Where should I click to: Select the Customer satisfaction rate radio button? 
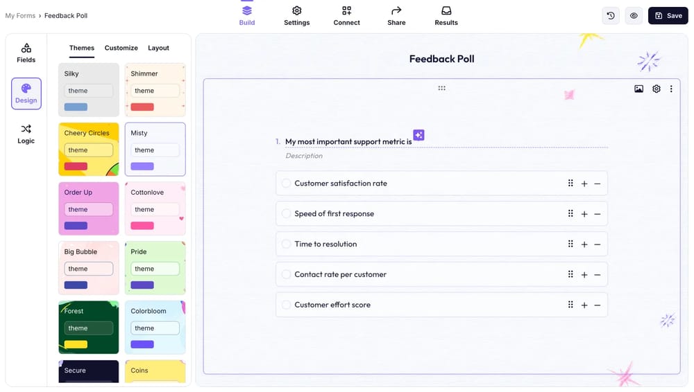pos(286,184)
